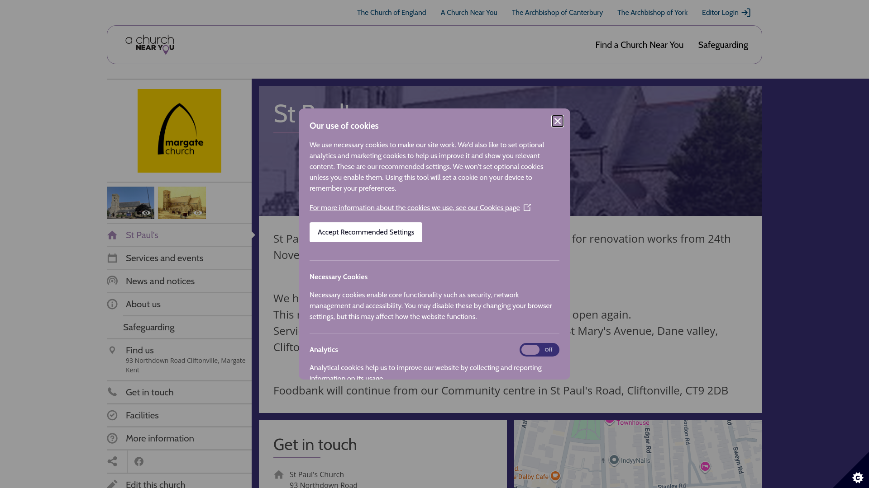Image resolution: width=869 pixels, height=488 pixels.
Task: Click Accept Recommended Settings button
Action: pos(366,232)
